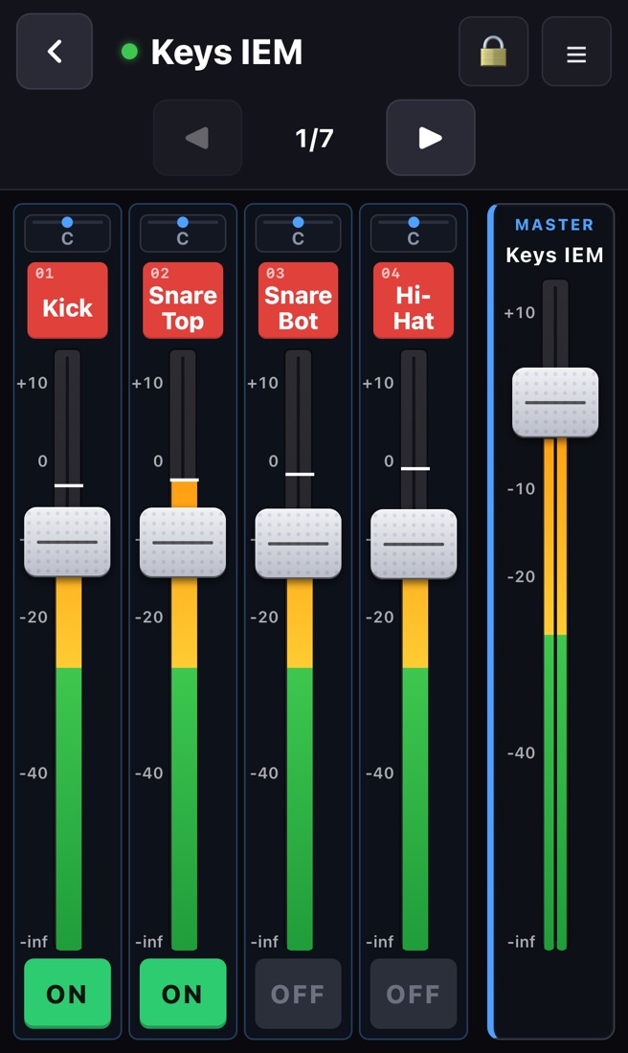Click the Hi-Hat pan control
The image size is (628, 1053).
(414, 233)
